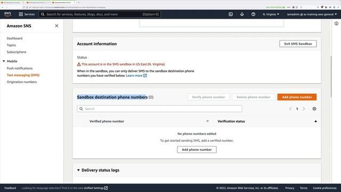Click the AWS logo home icon
The image size is (341, 192).
(7, 14)
